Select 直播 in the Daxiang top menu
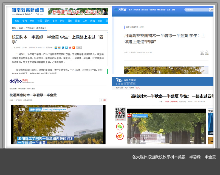The image size is (220, 175). point(173,10)
